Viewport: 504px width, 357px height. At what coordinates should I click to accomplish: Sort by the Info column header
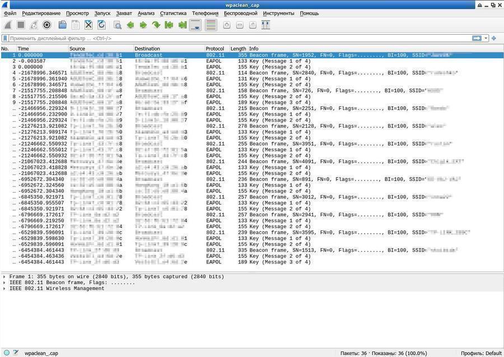click(x=376, y=49)
